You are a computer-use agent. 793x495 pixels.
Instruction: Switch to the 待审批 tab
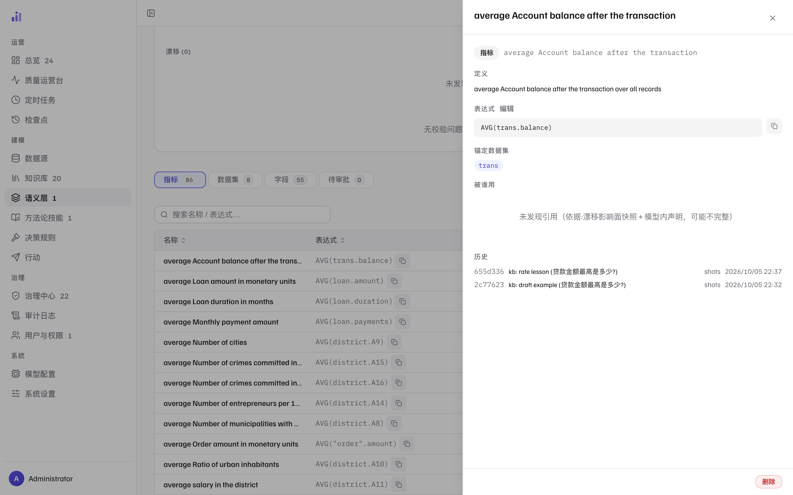click(346, 180)
